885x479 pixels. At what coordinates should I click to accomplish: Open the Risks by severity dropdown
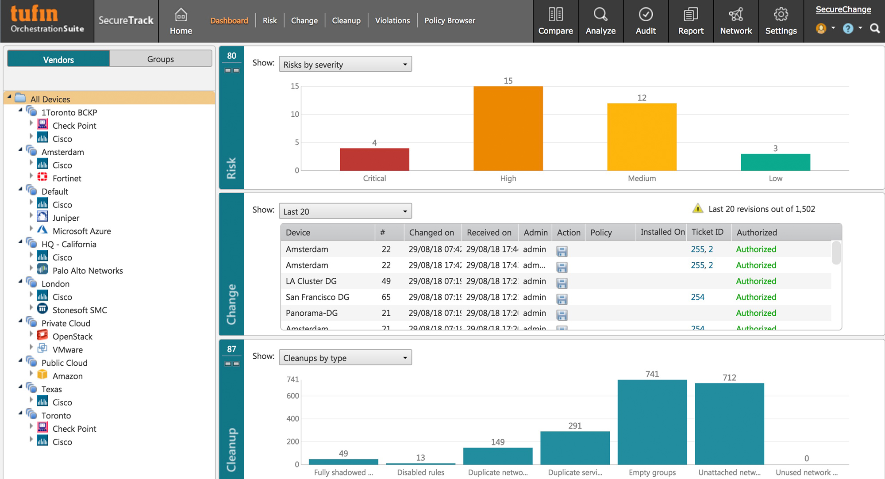click(x=345, y=65)
